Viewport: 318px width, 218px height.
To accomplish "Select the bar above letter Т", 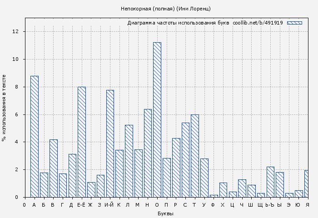I will tap(195, 156).
